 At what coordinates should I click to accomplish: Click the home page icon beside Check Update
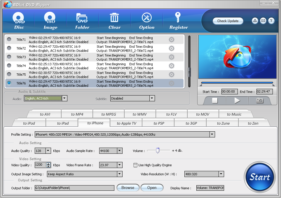255,21
